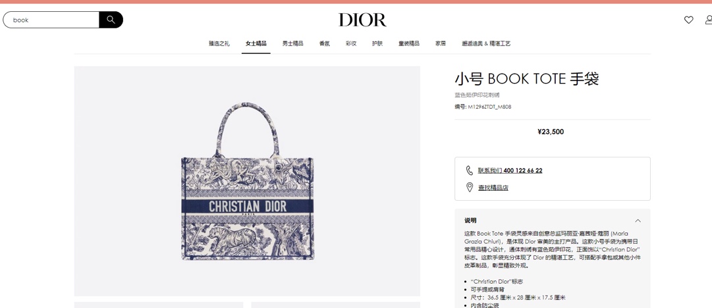This screenshot has width=712, height=308.
Task: Go to homepage via DIOR logo
Action: (x=362, y=20)
